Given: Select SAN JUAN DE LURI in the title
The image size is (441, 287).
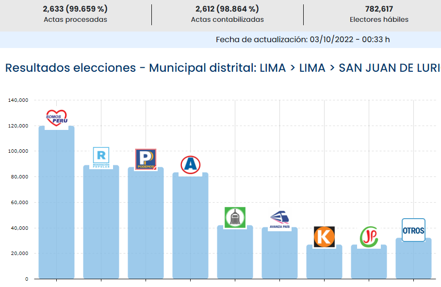Looking at the screenshot, I should point(389,68).
